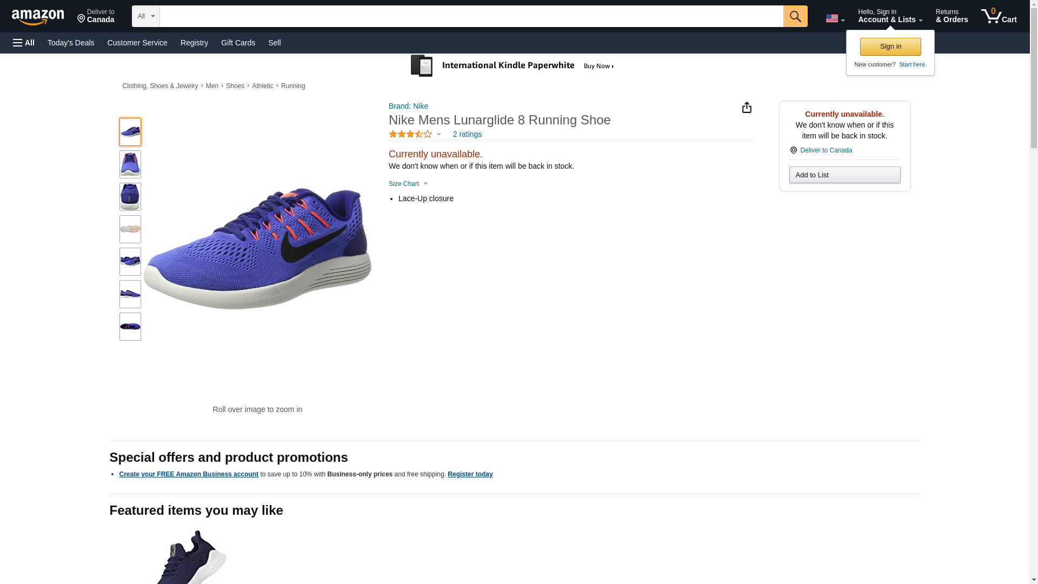
Task: Expand the Size Chart dropdown
Action: tap(408, 184)
